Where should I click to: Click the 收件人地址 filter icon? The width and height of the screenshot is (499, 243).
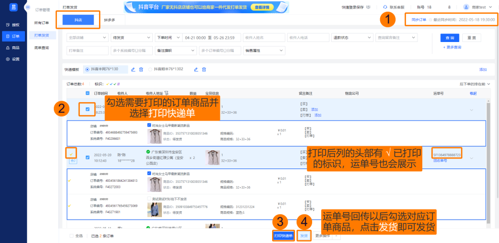coord(167,93)
